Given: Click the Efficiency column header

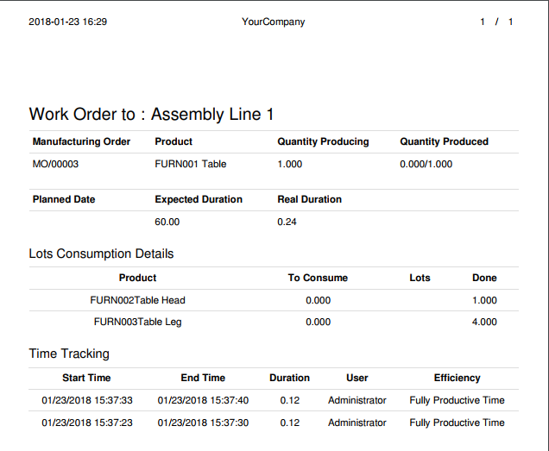Looking at the screenshot, I should [x=457, y=378].
